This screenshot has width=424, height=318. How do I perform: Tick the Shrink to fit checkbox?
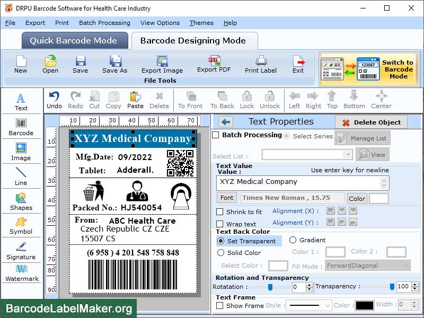point(220,212)
